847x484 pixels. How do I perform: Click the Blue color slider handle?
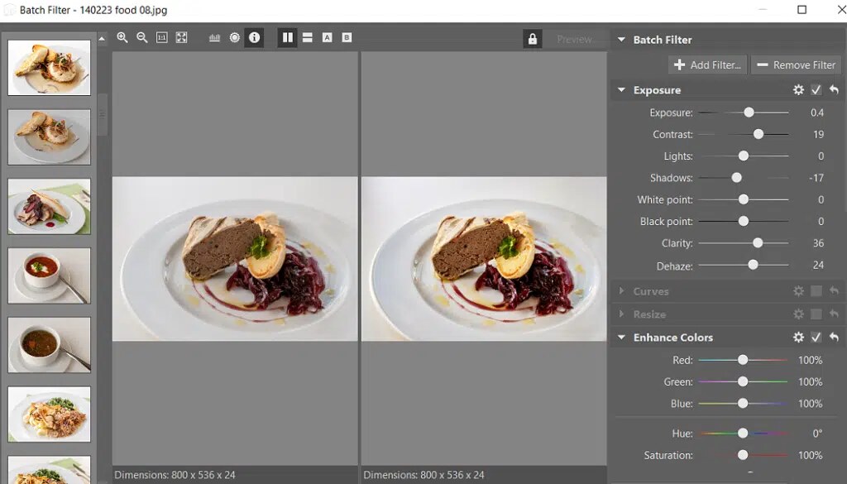pyautogui.click(x=743, y=403)
